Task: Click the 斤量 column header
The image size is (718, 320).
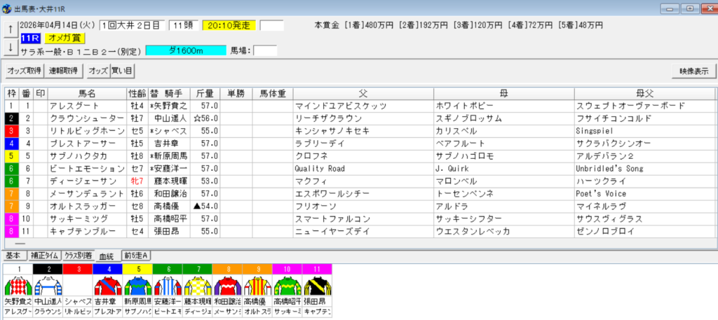Action: [x=204, y=94]
